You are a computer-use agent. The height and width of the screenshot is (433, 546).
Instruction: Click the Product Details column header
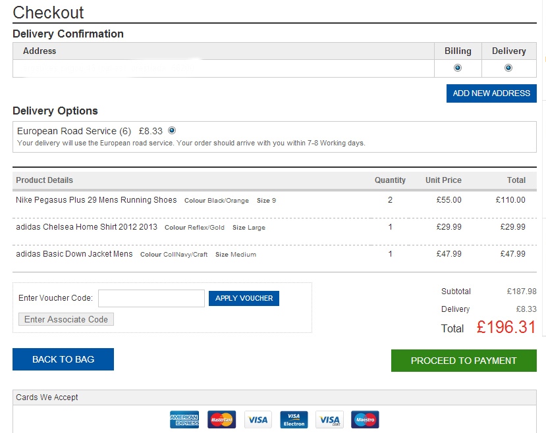pos(44,180)
